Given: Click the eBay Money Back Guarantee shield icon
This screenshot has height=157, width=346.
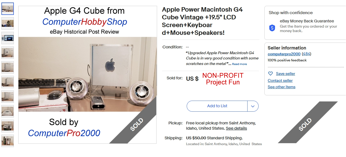Looking at the screenshot, I should (x=272, y=28).
